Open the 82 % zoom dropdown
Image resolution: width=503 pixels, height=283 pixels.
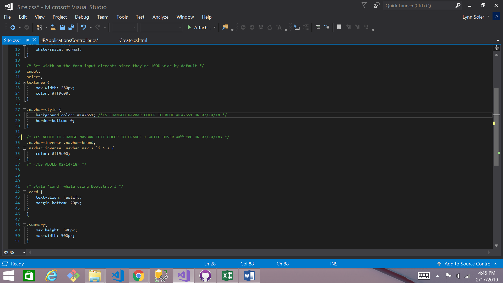tap(24, 253)
